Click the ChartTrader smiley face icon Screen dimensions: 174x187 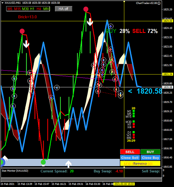coord(159,3)
